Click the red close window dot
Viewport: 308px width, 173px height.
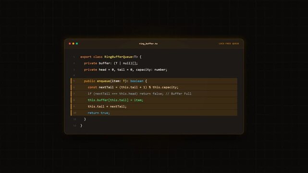(70, 44)
